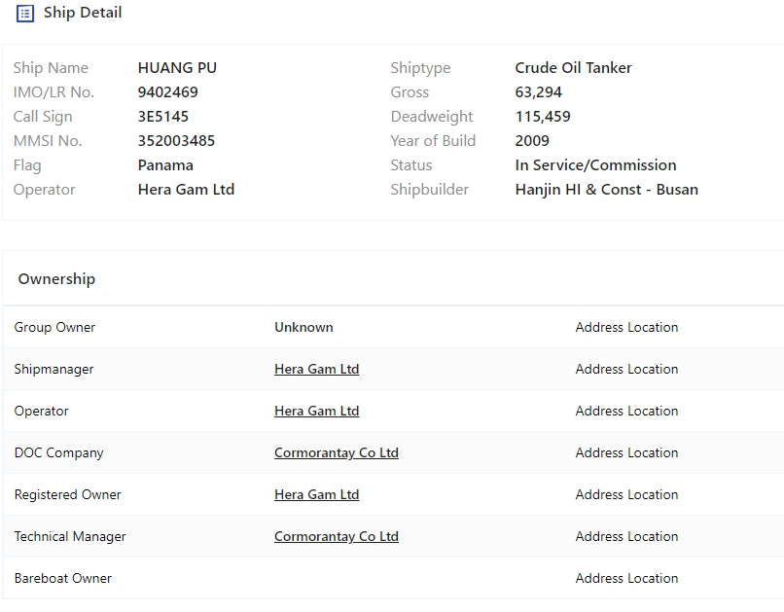Click the Ship Detail list icon
Viewport: 784px width, 612px height.
[25, 14]
